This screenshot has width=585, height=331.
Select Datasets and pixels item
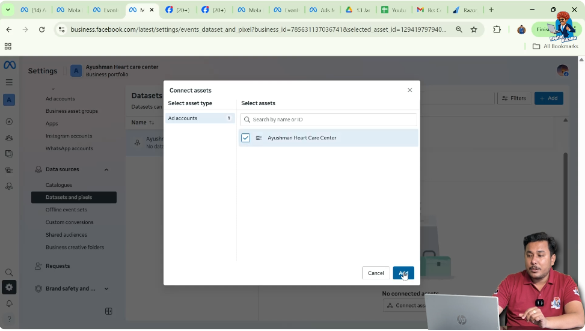[74, 197]
